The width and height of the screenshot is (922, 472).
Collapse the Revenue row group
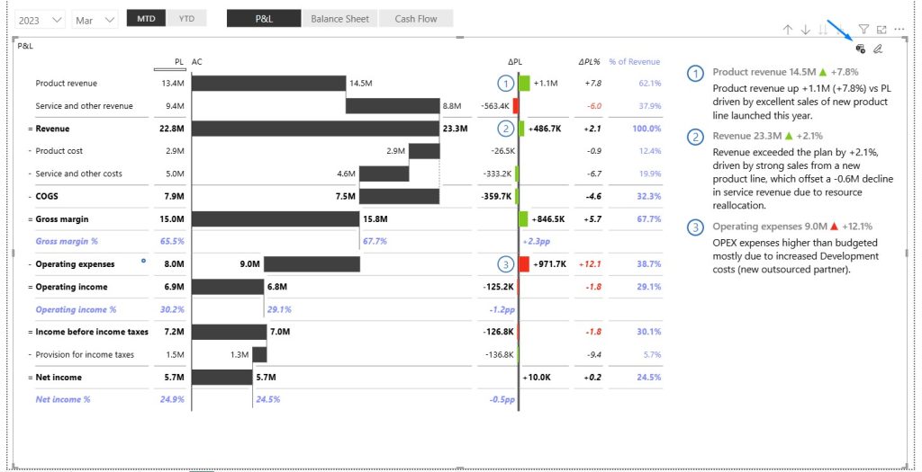tap(30, 129)
